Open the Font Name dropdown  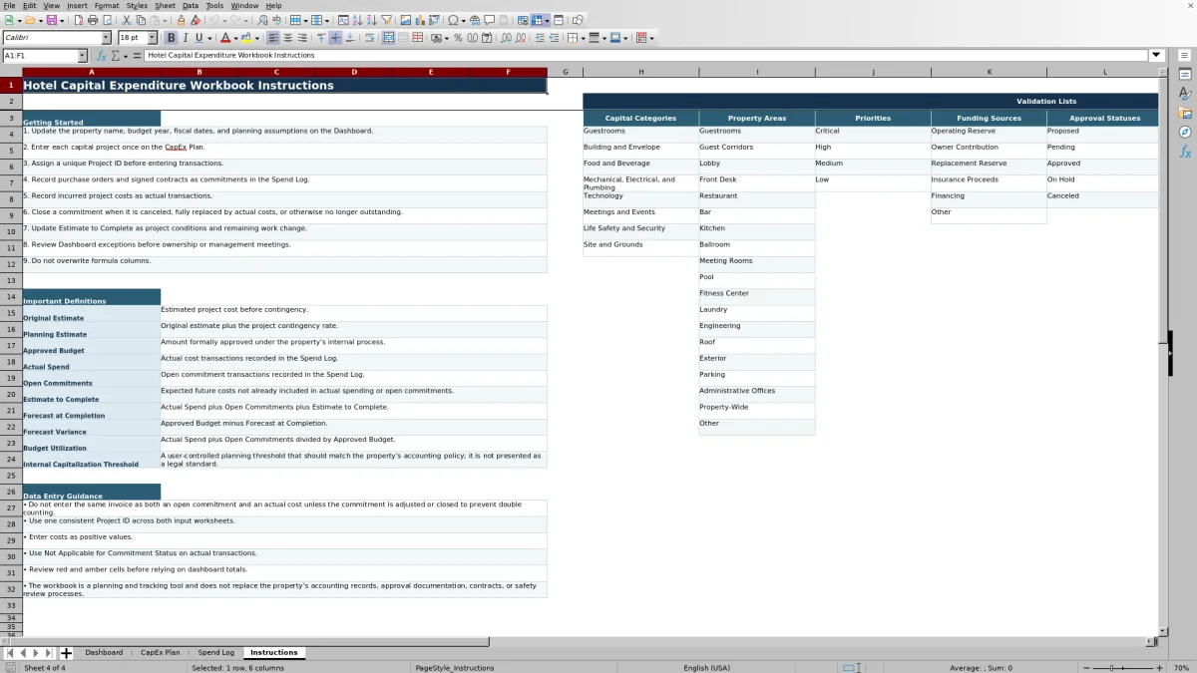[x=106, y=38]
